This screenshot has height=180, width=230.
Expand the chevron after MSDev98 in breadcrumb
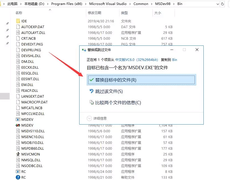pyautogui.click(x=174, y=4)
